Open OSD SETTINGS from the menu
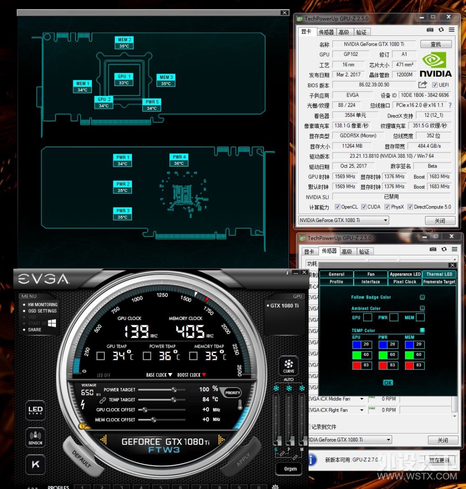466x489 pixels. click(x=42, y=311)
